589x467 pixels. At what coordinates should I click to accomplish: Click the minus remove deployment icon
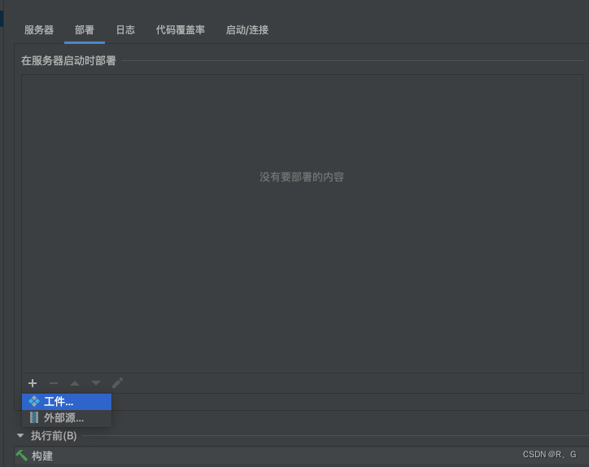pyautogui.click(x=54, y=383)
